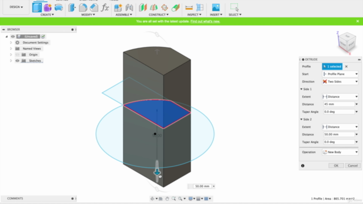
Task: Open the INSPECT menu
Action: click(194, 15)
